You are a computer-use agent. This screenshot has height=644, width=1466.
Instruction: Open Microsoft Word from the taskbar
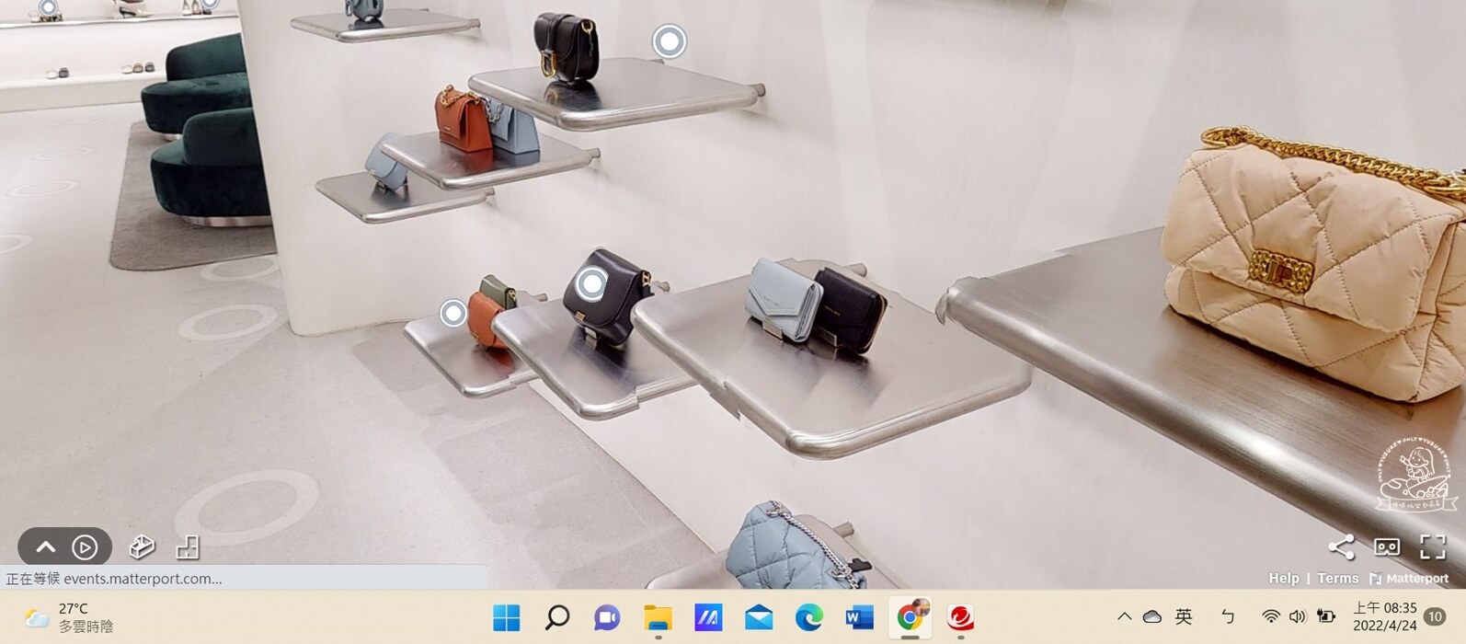859,617
